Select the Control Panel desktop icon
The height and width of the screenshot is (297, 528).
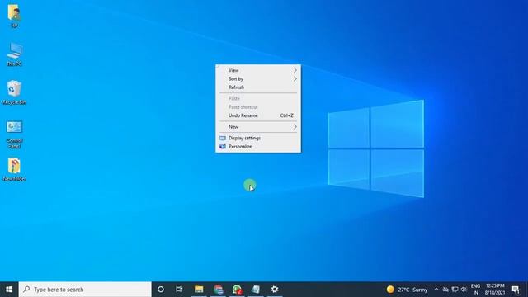tap(14, 134)
